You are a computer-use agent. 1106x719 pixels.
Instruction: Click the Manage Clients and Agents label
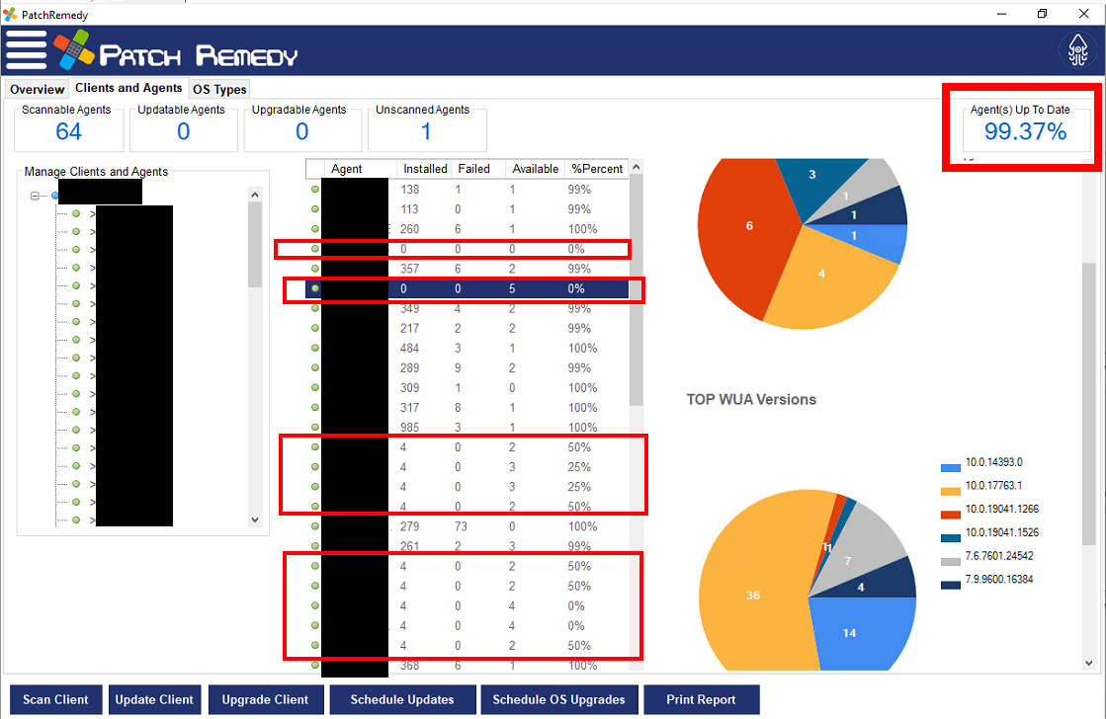96,171
